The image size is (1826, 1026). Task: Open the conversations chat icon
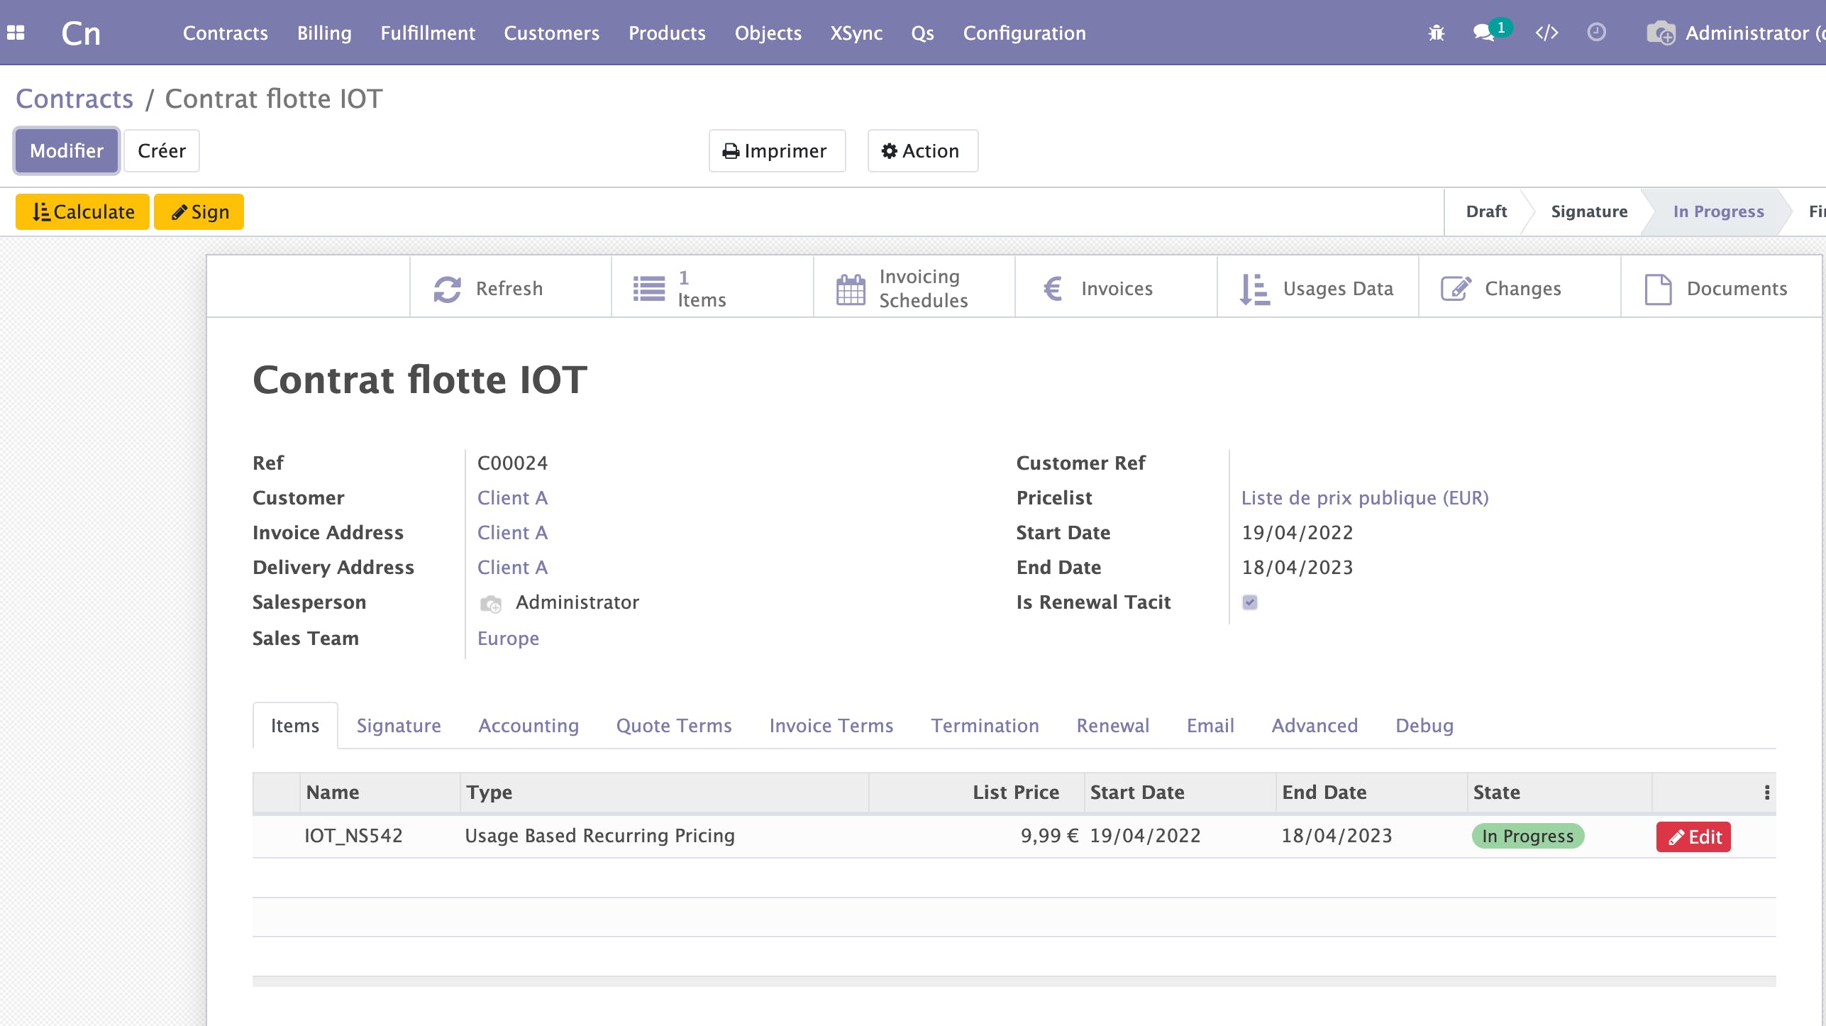[x=1483, y=33]
